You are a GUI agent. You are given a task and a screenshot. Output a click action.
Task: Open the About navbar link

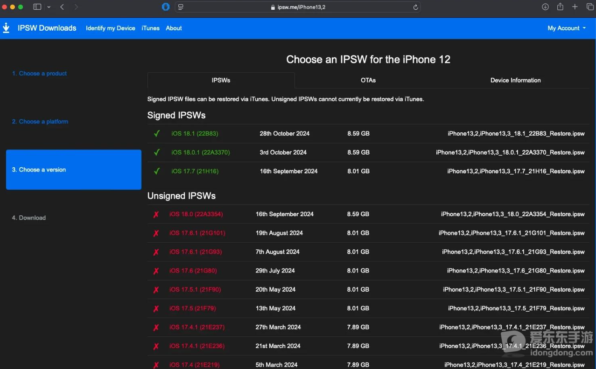pyautogui.click(x=174, y=28)
